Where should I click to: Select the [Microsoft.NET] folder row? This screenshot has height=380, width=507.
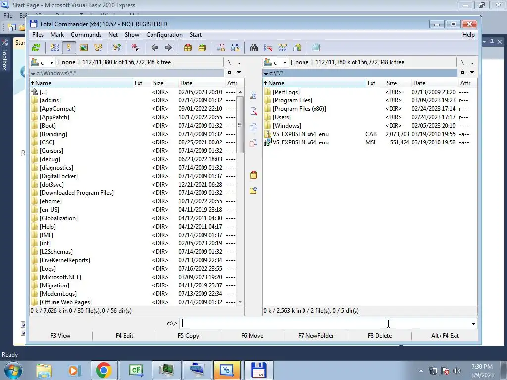133,277
